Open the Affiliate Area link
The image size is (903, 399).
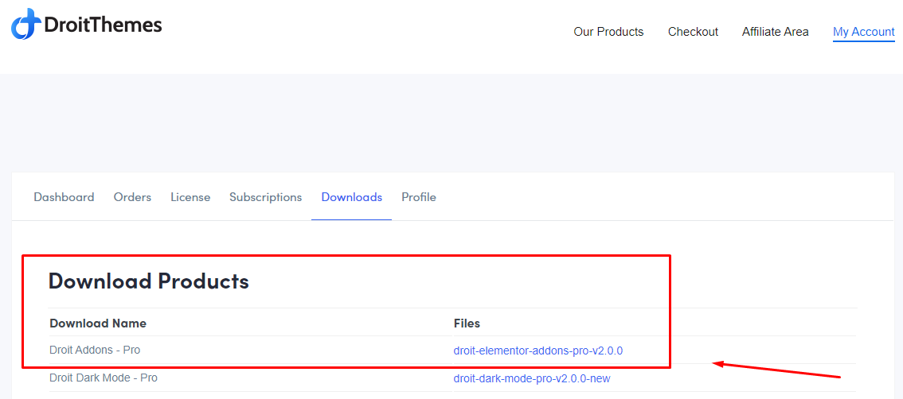(x=775, y=33)
